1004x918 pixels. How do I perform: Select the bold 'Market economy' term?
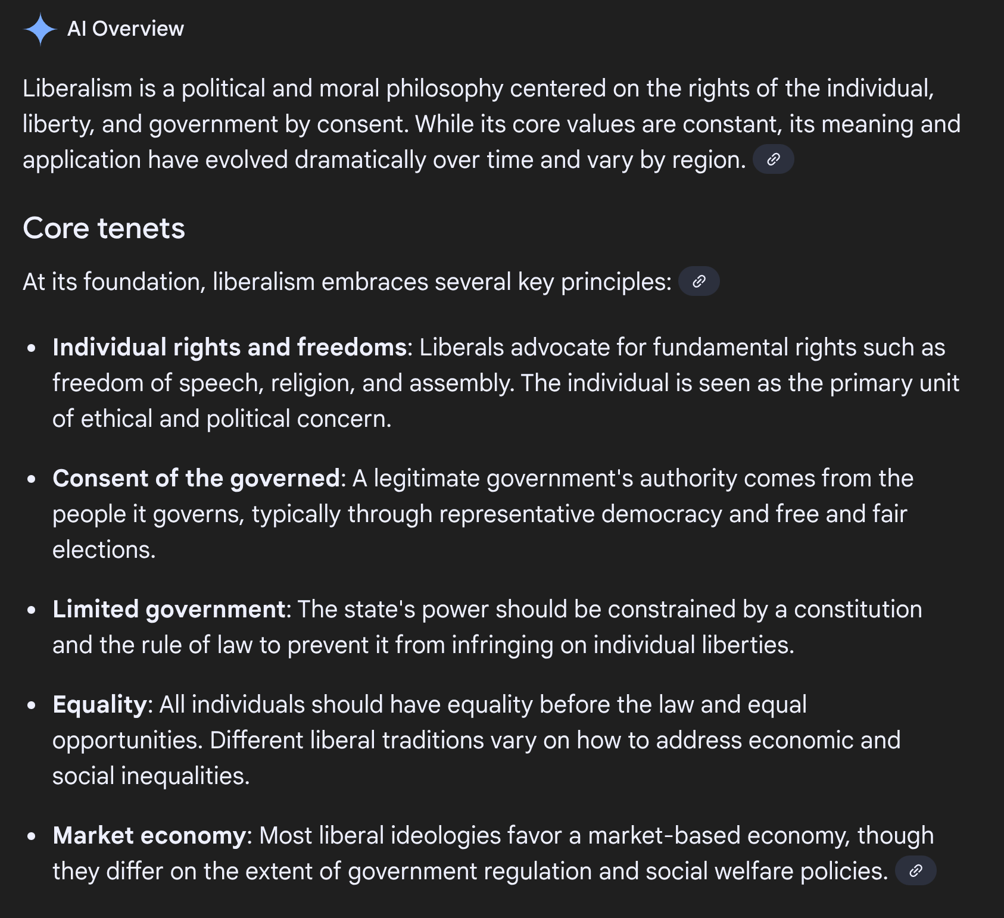pos(149,835)
